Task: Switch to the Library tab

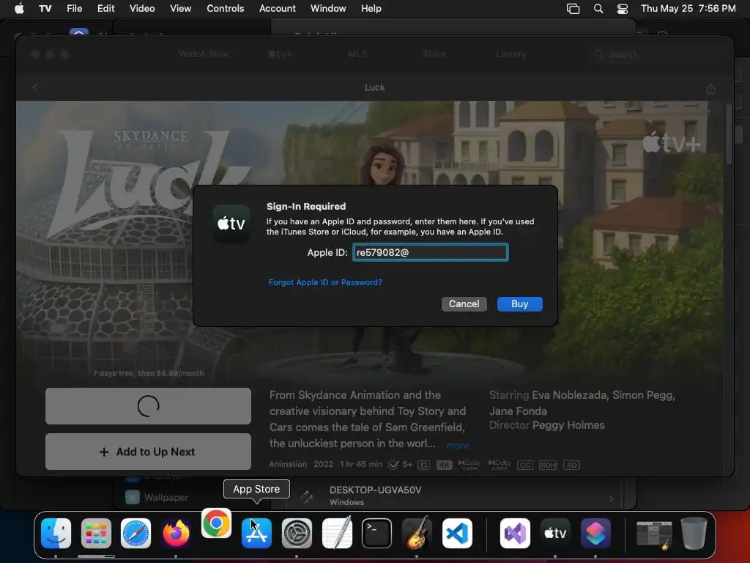Action: pyautogui.click(x=511, y=54)
